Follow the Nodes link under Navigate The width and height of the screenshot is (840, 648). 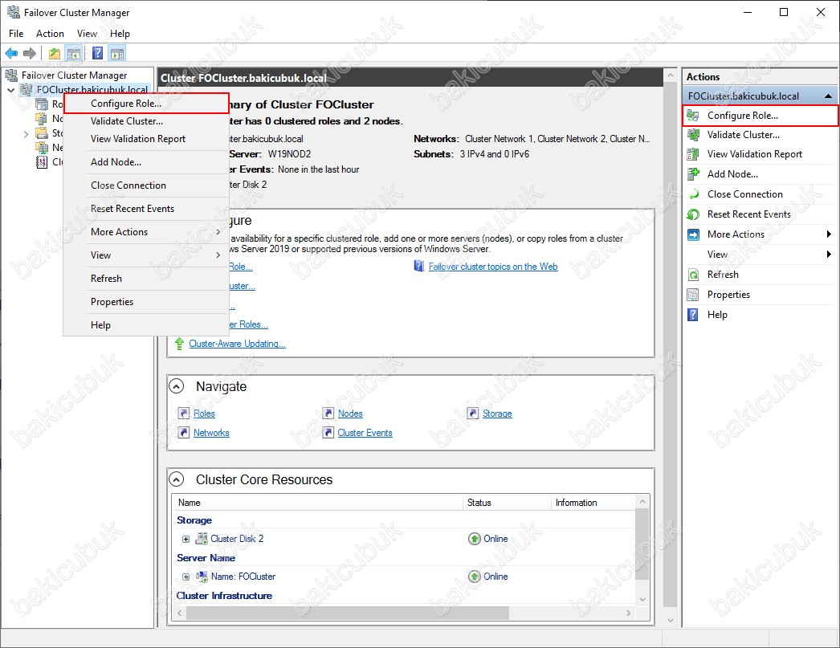(350, 414)
